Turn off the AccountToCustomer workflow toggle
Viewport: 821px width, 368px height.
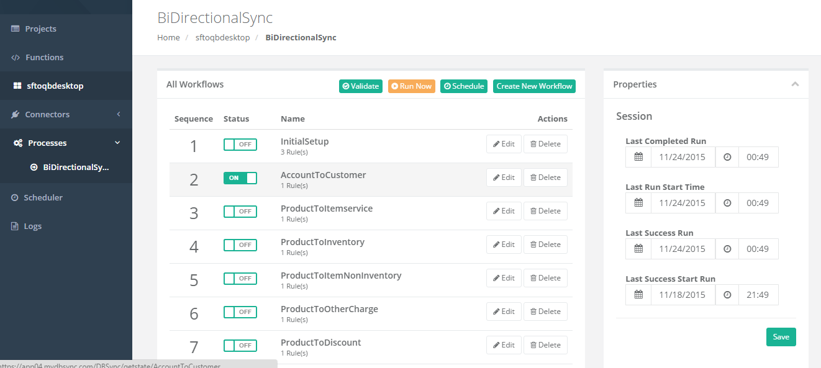(x=240, y=178)
